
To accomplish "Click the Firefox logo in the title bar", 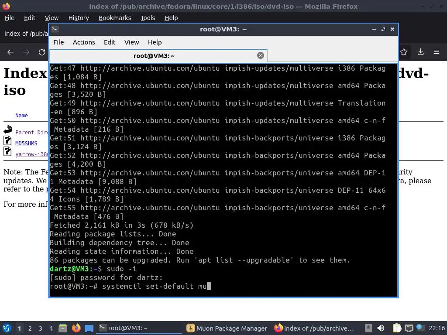I will coord(6,6).
